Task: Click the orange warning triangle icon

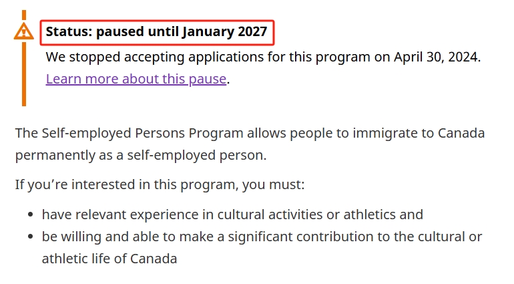Action: [x=23, y=31]
